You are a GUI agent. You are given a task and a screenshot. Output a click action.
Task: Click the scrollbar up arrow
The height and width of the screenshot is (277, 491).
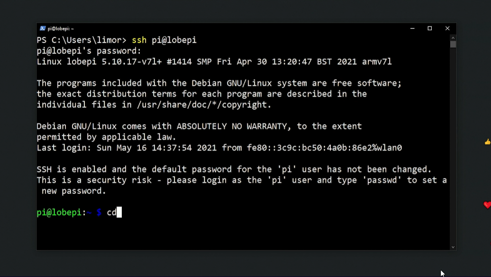tap(453, 37)
